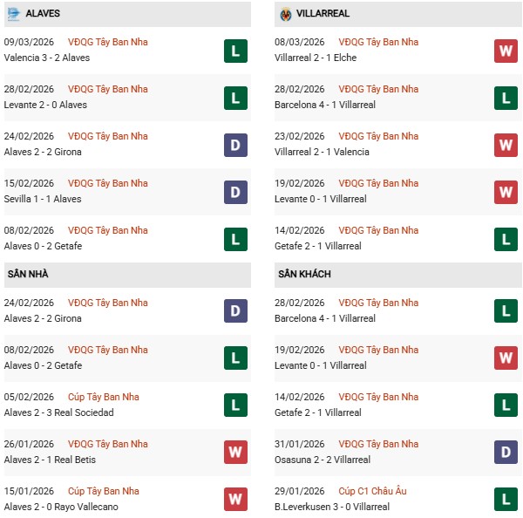Click the W badge for Alaves 2-0 Rayo Vallecano
Viewport: 523px width, 518px height.
[235, 499]
